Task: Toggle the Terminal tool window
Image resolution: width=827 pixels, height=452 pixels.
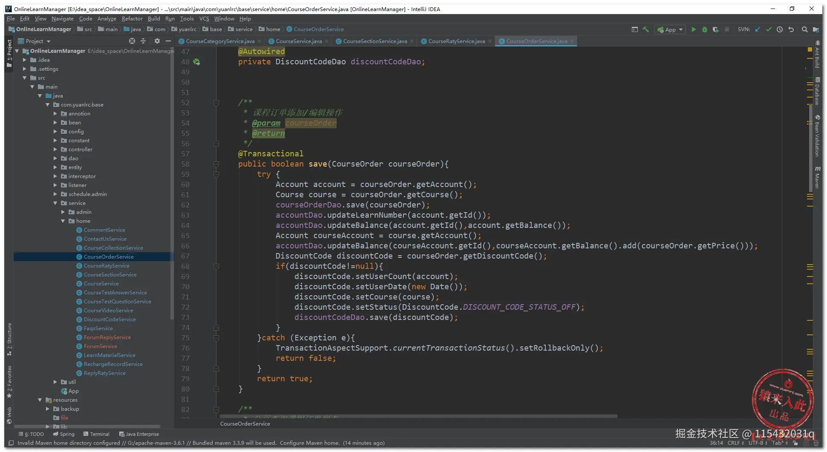Action: click(96, 434)
